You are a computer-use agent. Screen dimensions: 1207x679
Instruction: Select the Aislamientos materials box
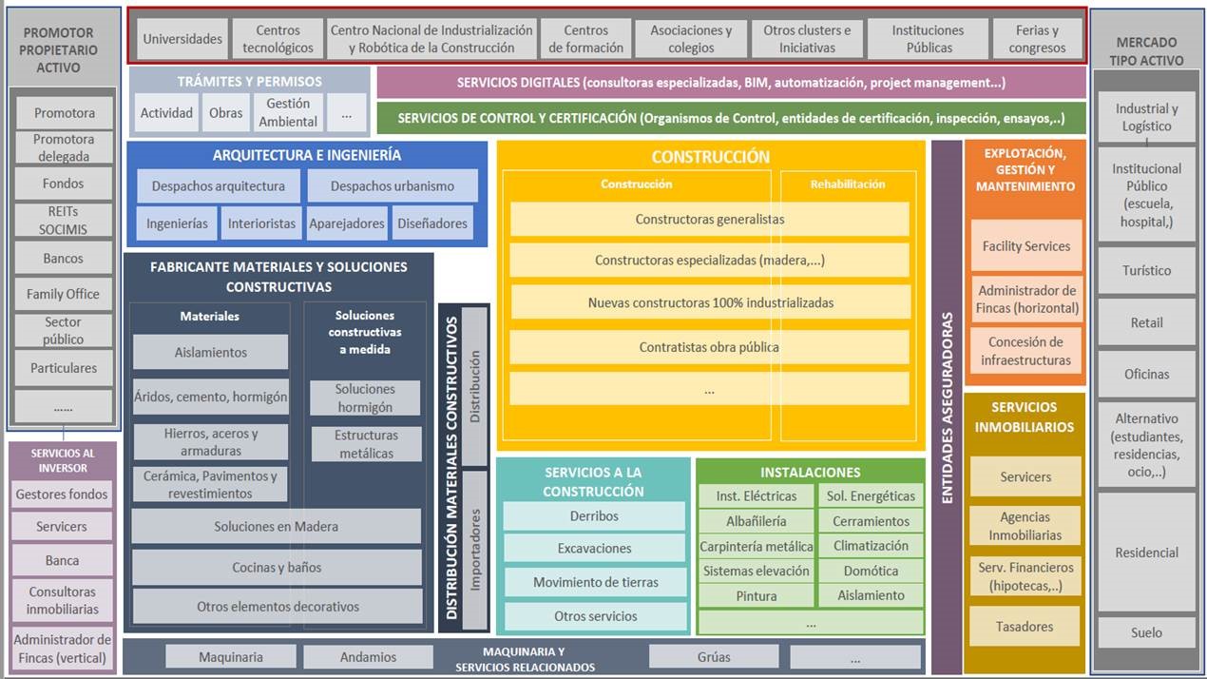click(x=210, y=352)
